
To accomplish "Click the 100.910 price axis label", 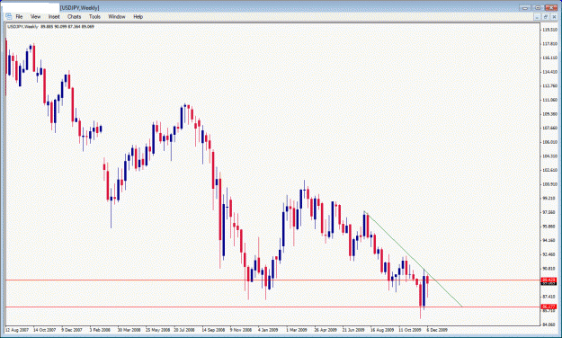I will click(549, 184).
